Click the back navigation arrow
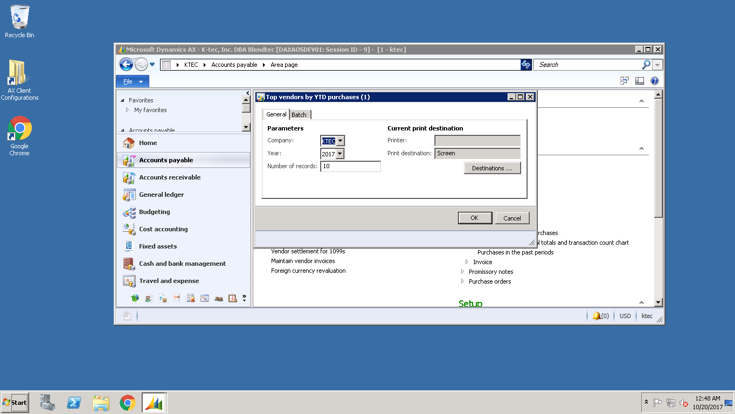735x414 pixels. point(126,65)
